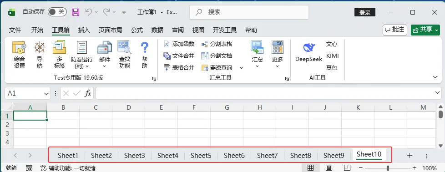Launch the 查找功能 search tool

[x=125, y=47]
